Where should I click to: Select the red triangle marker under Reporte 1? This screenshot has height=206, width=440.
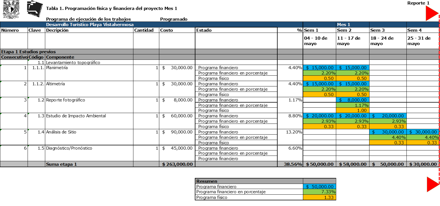coord(432,14)
